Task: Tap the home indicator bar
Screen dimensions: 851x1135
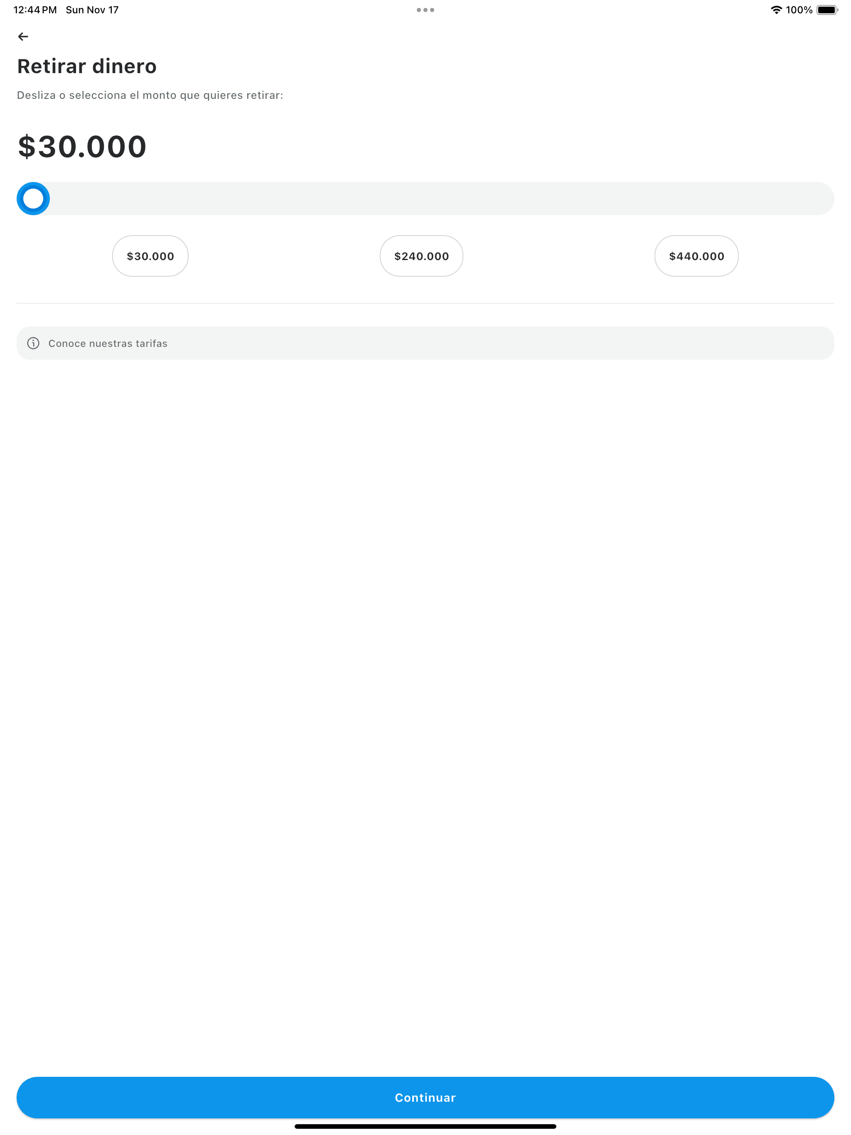Action: click(x=425, y=1126)
